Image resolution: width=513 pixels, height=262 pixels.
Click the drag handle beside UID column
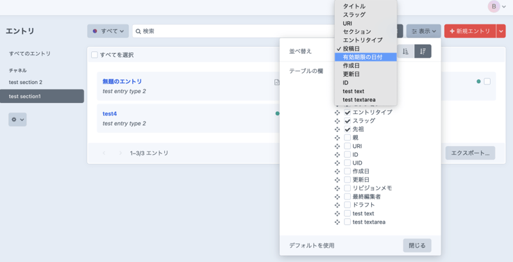tap(337, 163)
